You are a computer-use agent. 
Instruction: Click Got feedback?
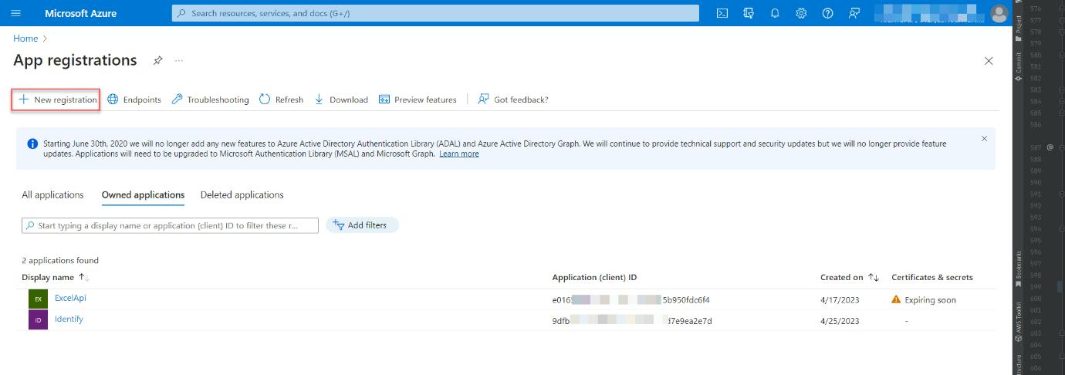point(513,100)
